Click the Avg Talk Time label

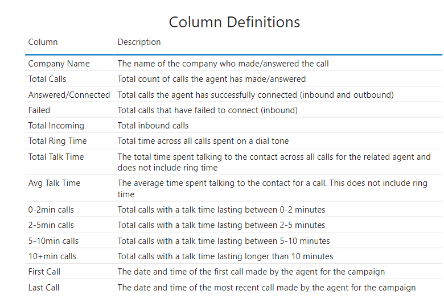(54, 183)
